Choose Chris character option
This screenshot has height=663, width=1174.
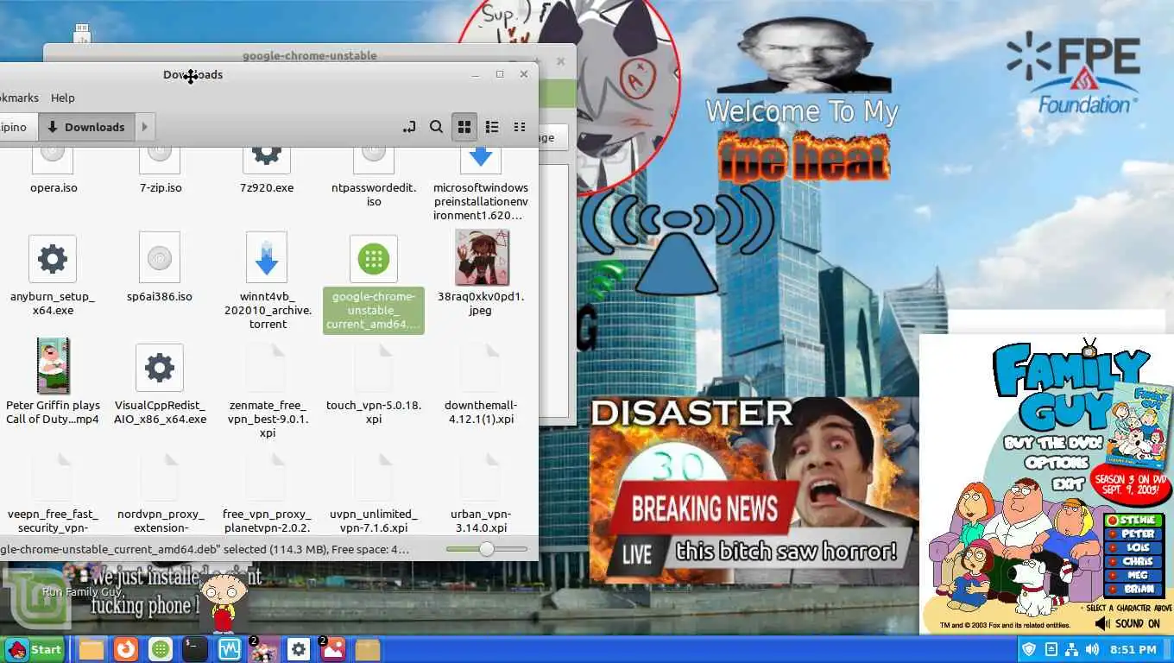[x=1136, y=562]
